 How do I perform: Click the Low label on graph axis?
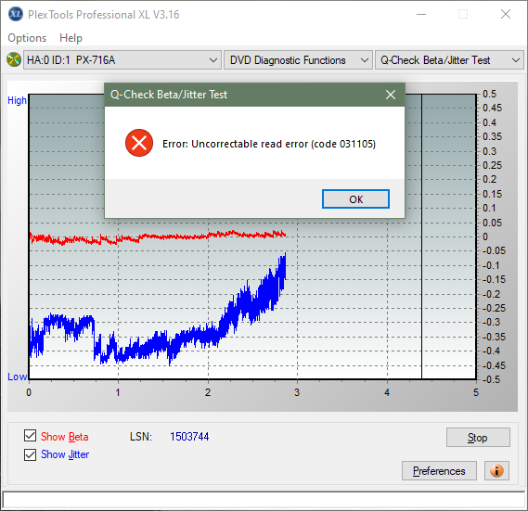pyautogui.click(x=17, y=377)
